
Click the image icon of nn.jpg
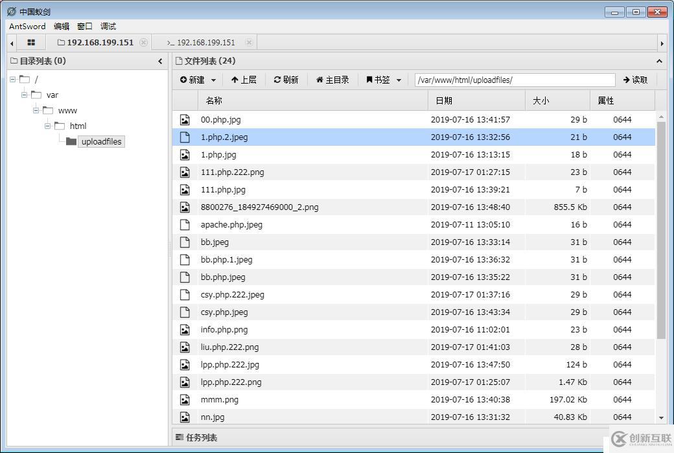[185, 417]
